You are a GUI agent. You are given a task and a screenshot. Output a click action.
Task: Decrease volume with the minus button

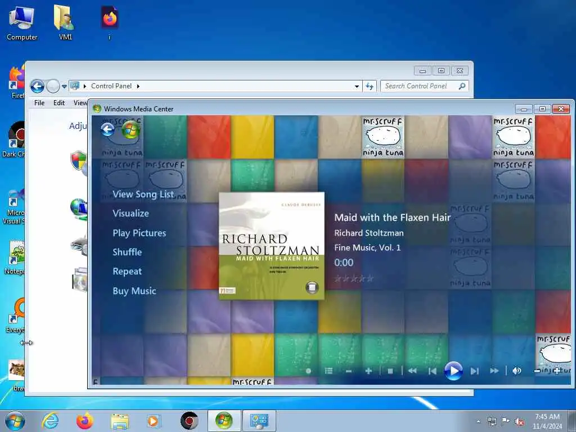(x=537, y=371)
